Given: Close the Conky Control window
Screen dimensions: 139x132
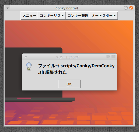Looking at the screenshot, I should (131, 8).
